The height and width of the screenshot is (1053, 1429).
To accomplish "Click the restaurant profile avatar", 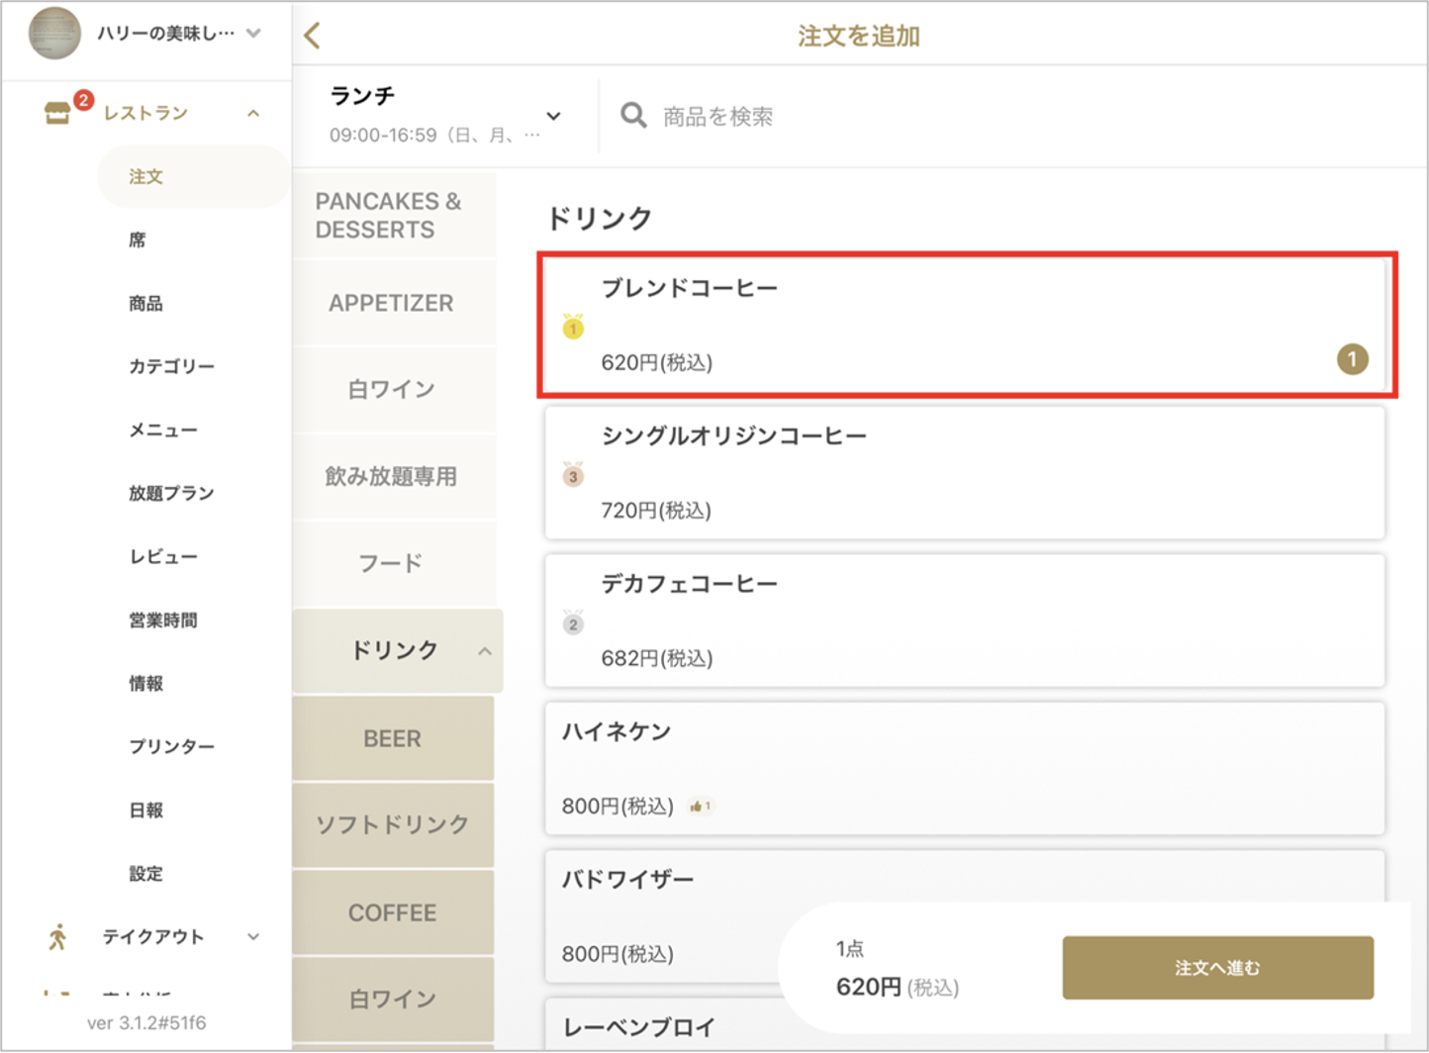I will [54, 33].
